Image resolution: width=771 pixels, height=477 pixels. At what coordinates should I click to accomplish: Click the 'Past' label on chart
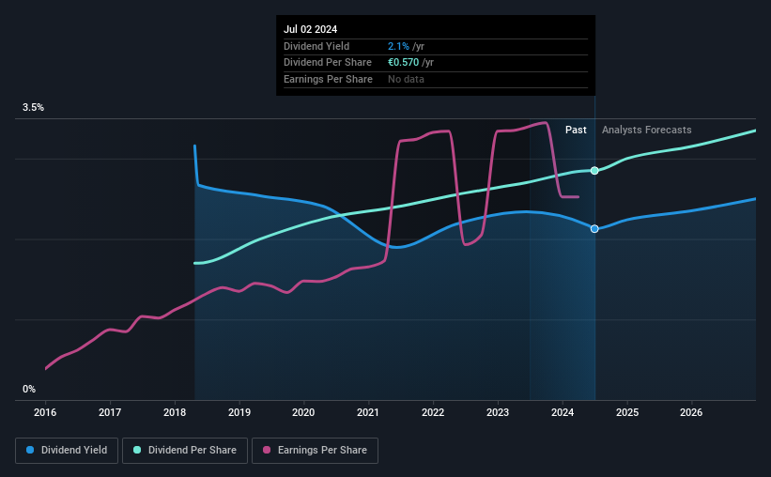click(576, 130)
